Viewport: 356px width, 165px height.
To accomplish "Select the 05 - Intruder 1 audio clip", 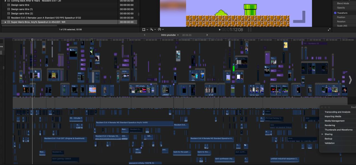I will [76, 119].
